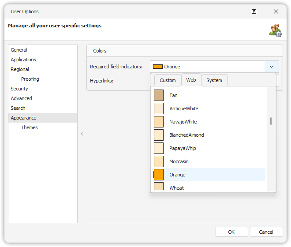Go to the Themes sub-item
291x247 pixels.
[30, 127]
